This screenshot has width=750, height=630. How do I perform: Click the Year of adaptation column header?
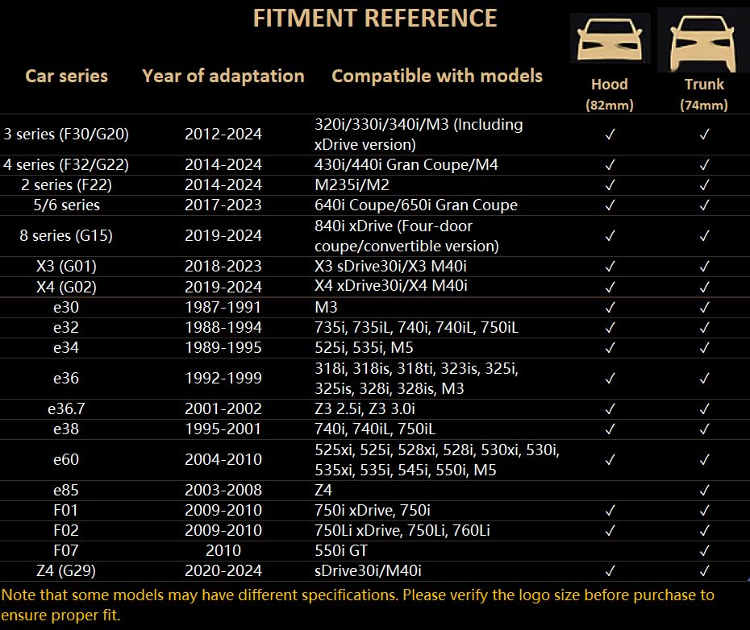[223, 76]
